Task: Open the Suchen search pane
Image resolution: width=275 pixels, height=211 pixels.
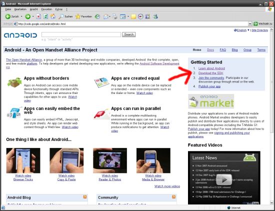Action: click(x=65, y=16)
